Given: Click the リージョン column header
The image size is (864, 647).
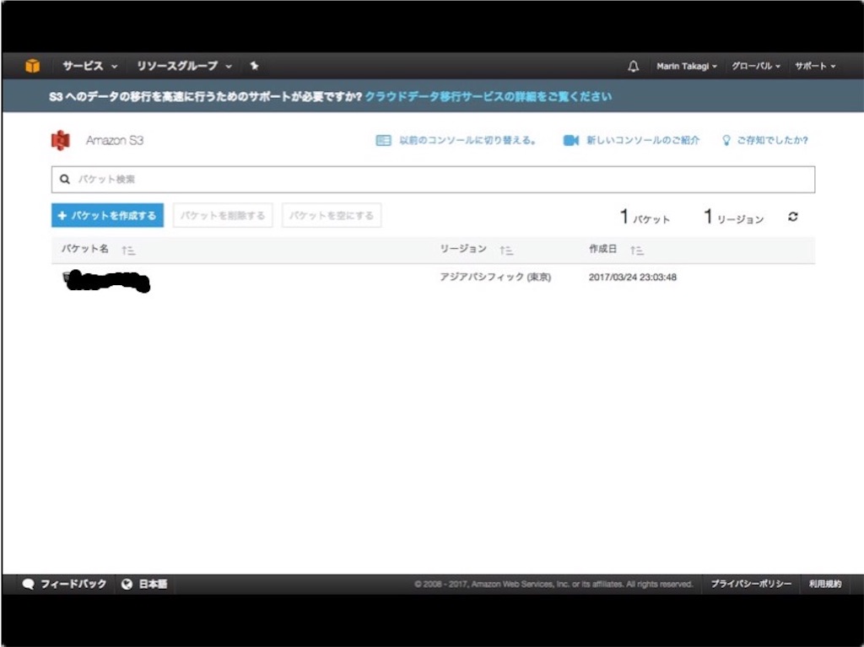Looking at the screenshot, I should tap(463, 249).
